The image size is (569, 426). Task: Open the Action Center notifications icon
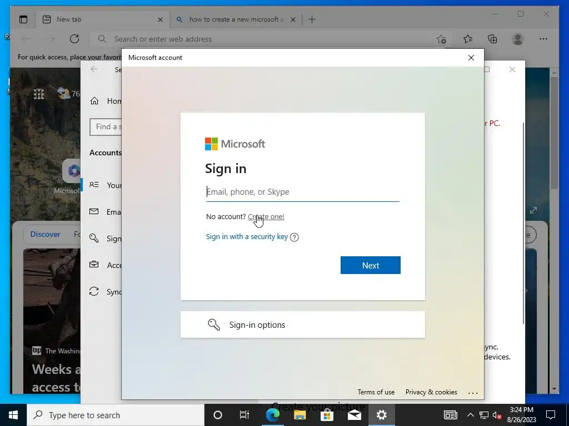pos(551,415)
